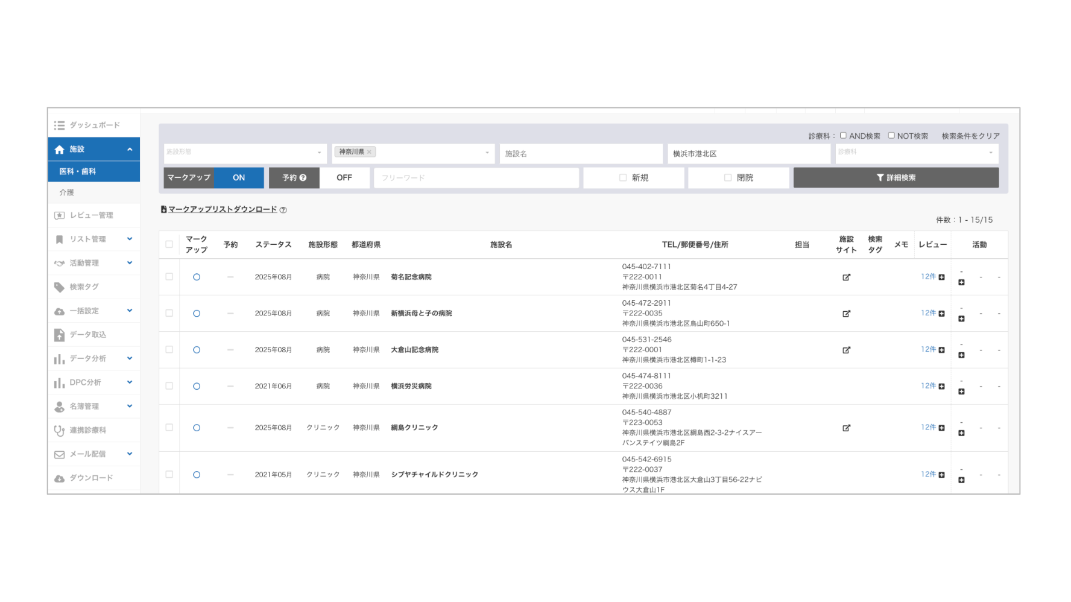
Task: Open facility site link for 菊名記念病院
Action: point(847,277)
